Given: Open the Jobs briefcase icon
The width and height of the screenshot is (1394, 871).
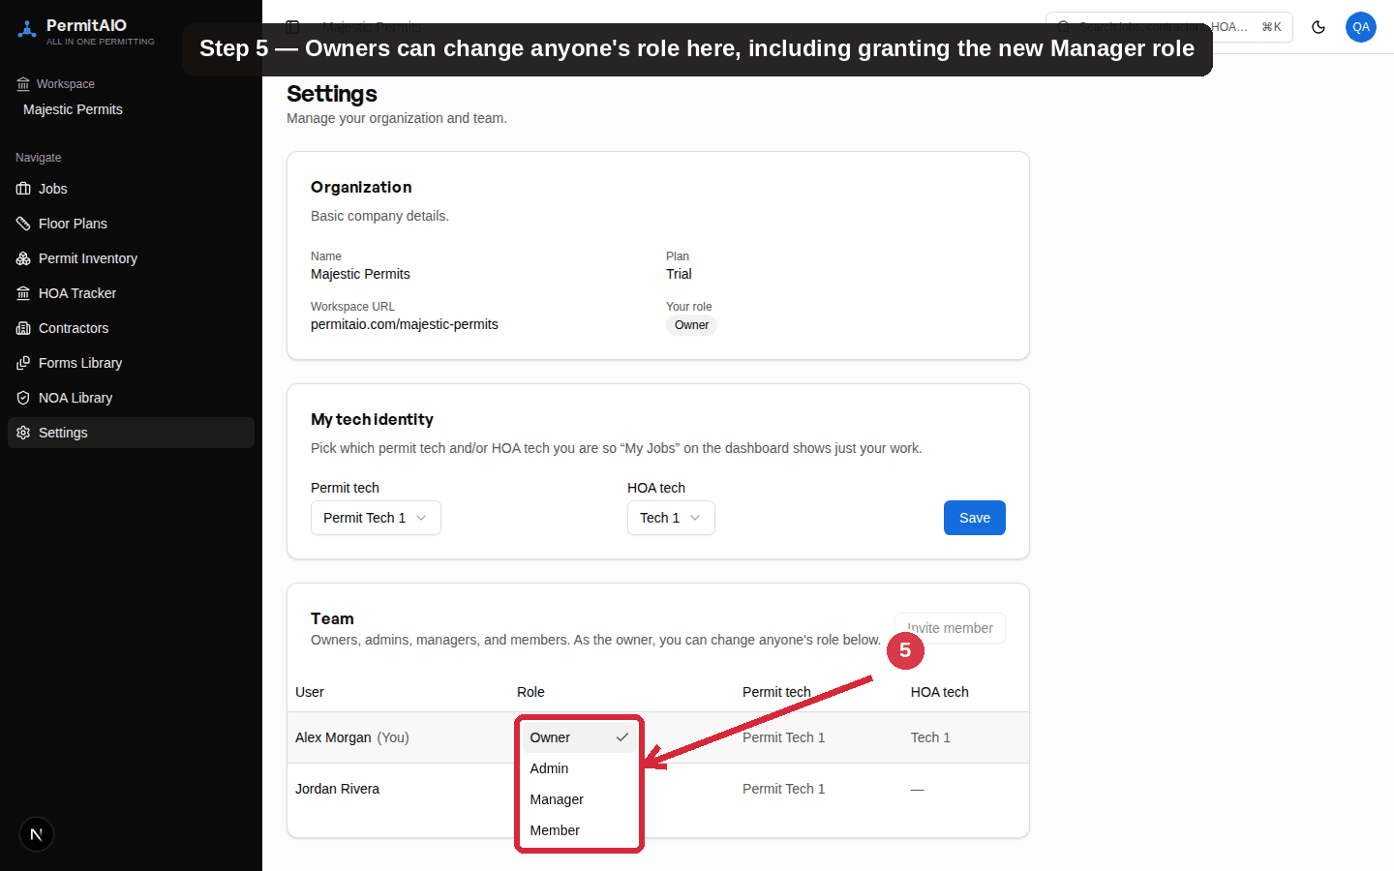Looking at the screenshot, I should 23,189.
